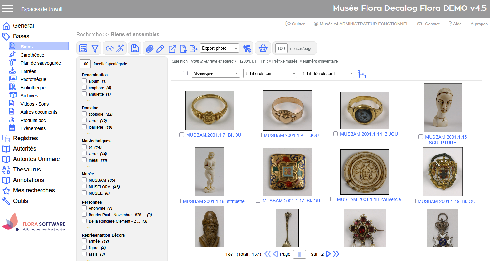This screenshot has height=261, width=490.
Task: Open Photothèque in the sidebar
Action: [33, 79]
